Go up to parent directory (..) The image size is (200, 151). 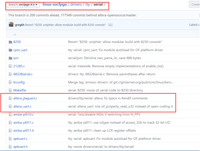tap(15, 34)
